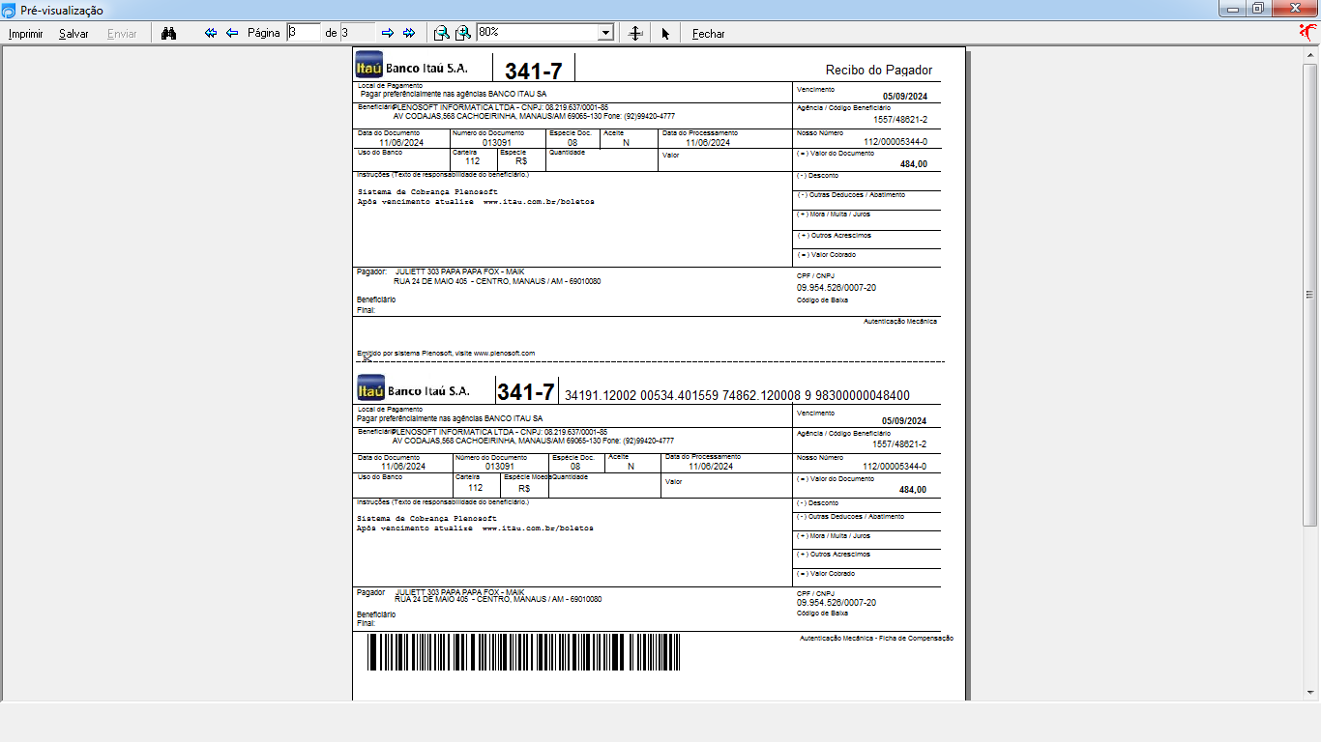Viewport: 1321px width, 742px height.
Task: Click the disabled Enviar button
Action: [x=122, y=34]
